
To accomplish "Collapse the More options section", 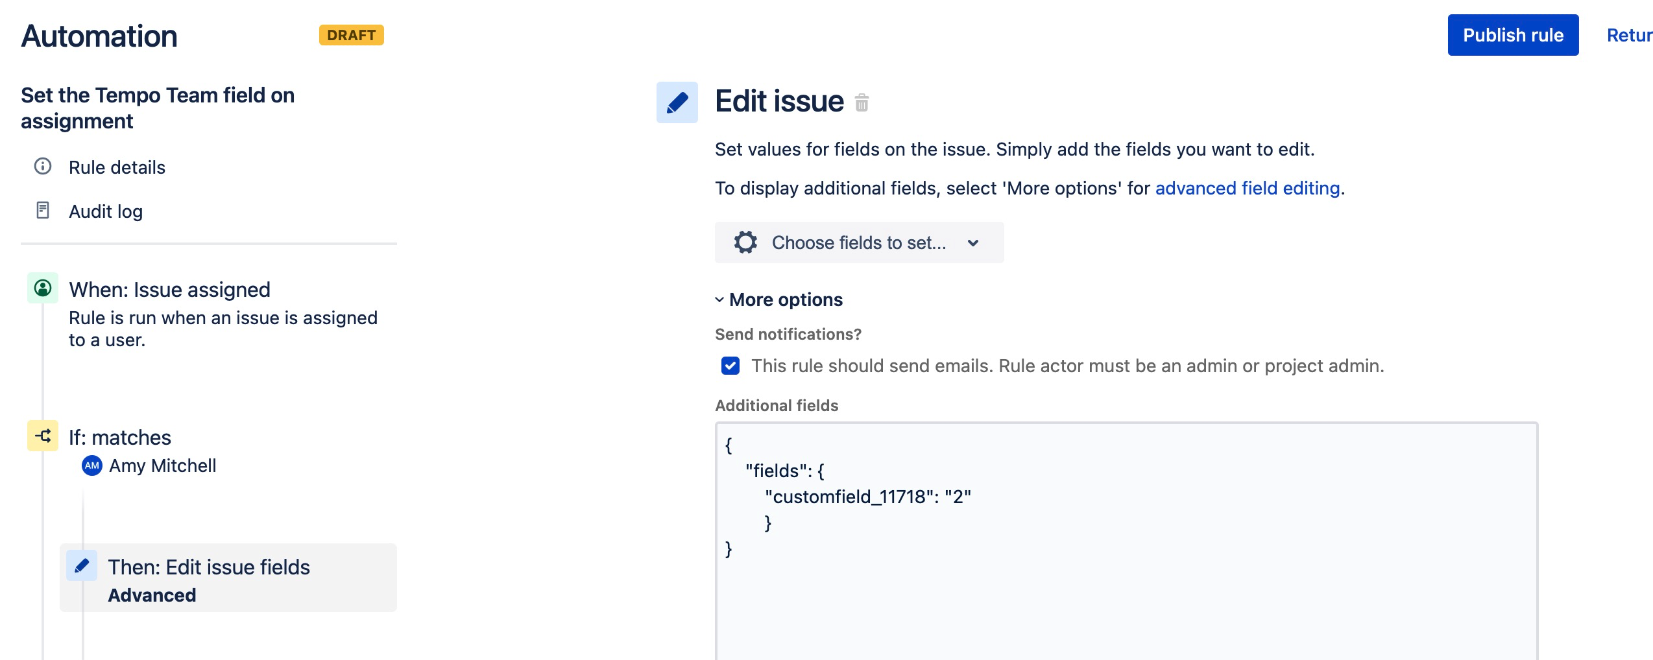I will pos(778,300).
